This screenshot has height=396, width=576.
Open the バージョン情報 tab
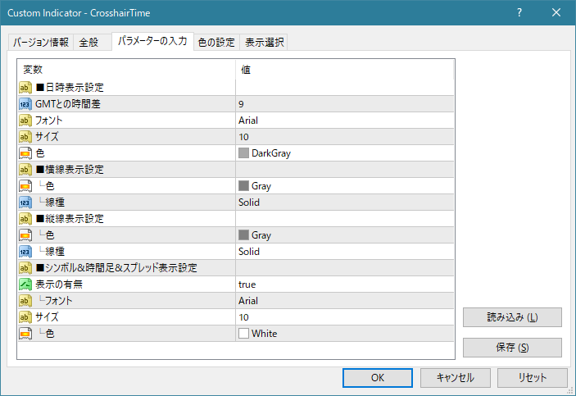pos(41,43)
